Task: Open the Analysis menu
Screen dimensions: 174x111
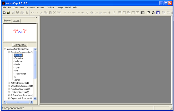Action: [x=51, y=8]
